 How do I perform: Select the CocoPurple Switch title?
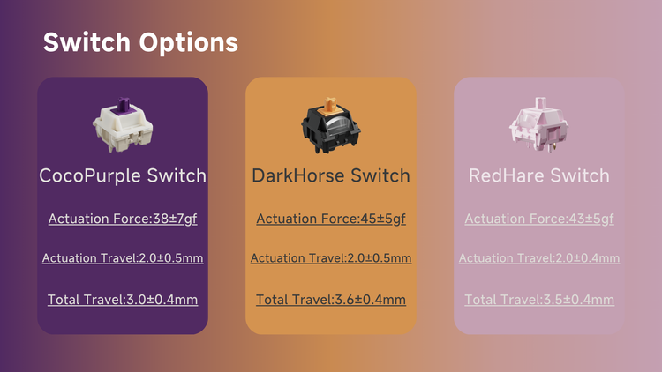click(123, 175)
